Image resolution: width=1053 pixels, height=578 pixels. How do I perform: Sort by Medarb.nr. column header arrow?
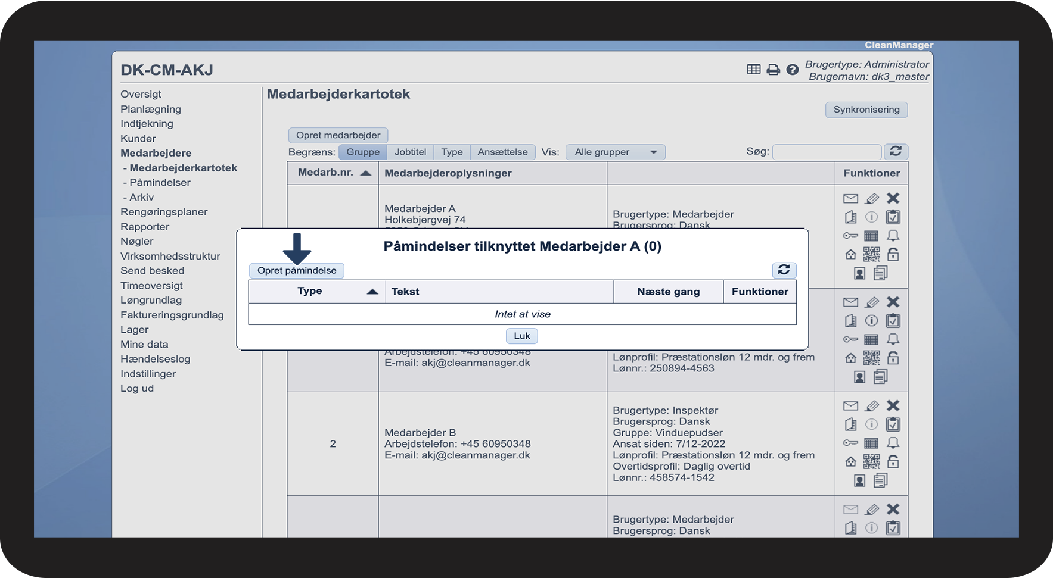click(366, 173)
